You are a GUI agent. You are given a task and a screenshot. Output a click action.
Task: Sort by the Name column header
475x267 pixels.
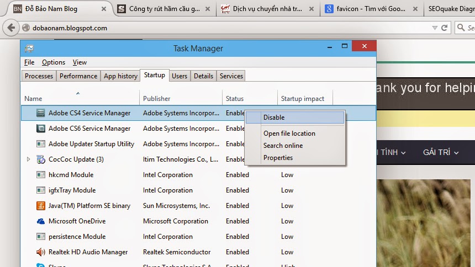(x=80, y=97)
